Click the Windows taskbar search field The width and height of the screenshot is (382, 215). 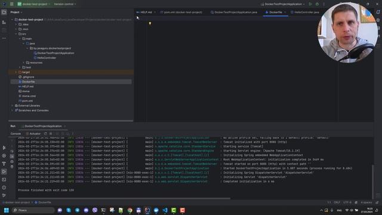point(33,210)
